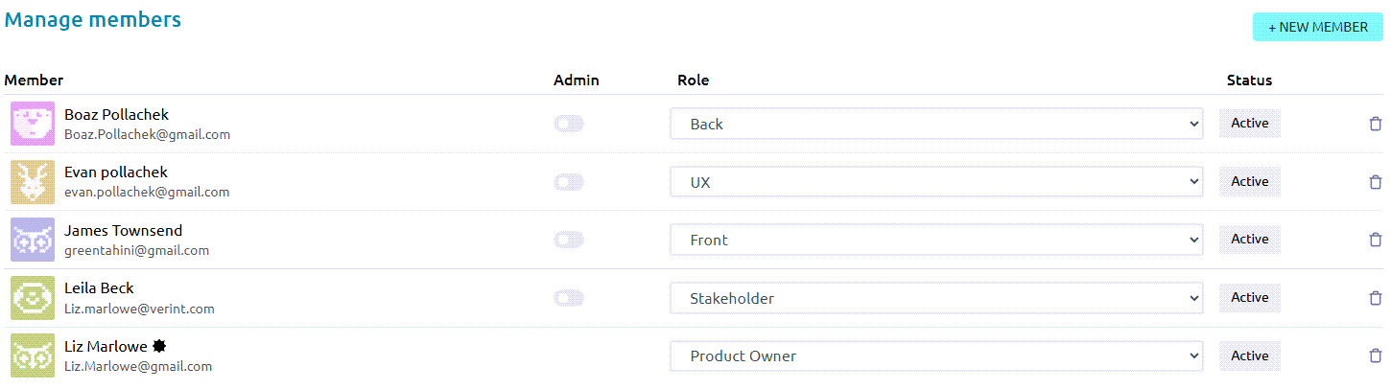The width and height of the screenshot is (1391, 390).
Task: Open Stakeholder role dropdown for Leila Beck
Action: click(x=935, y=298)
